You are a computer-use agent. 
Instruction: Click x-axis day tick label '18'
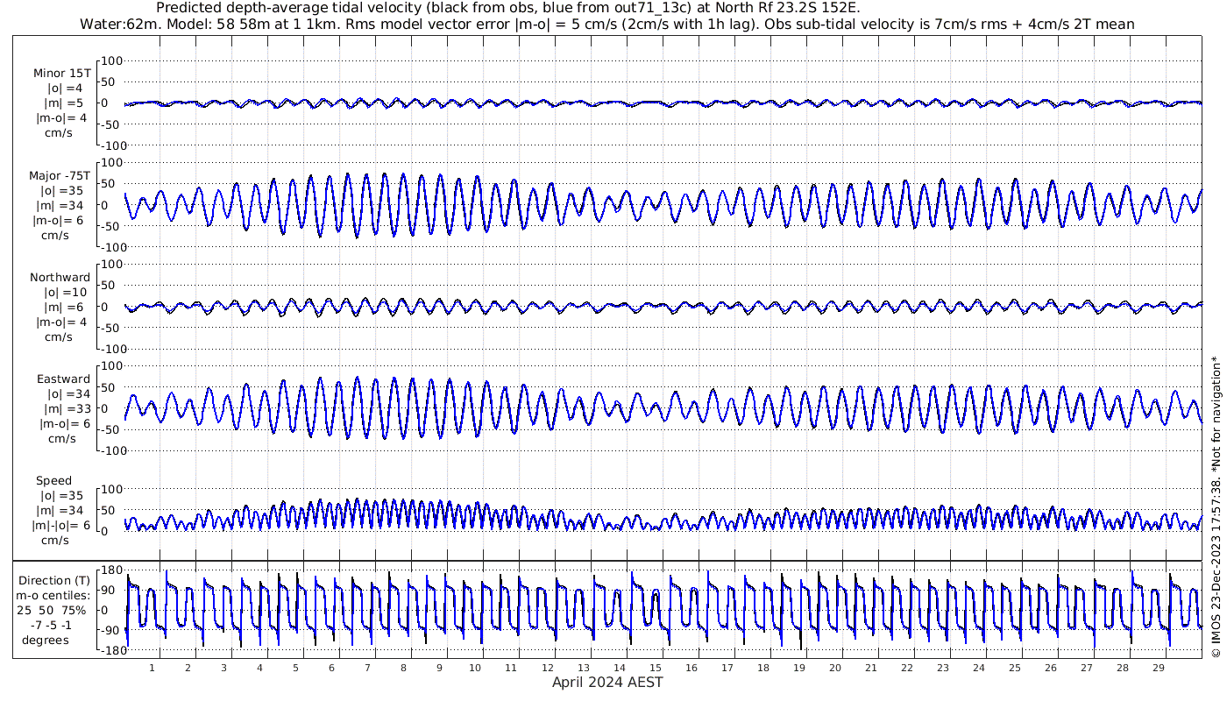pyautogui.click(x=762, y=668)
